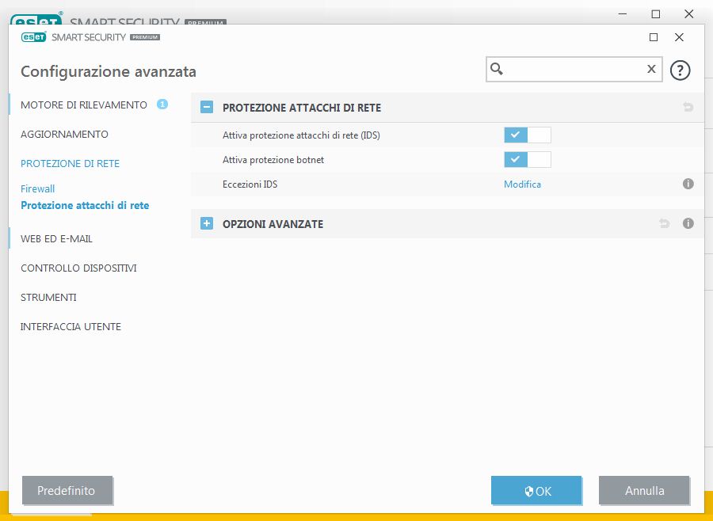The width and height of the screenshot is (713, 521).
Task: Revert Opzioni avanzate section settings
Action: coord(665,223)
